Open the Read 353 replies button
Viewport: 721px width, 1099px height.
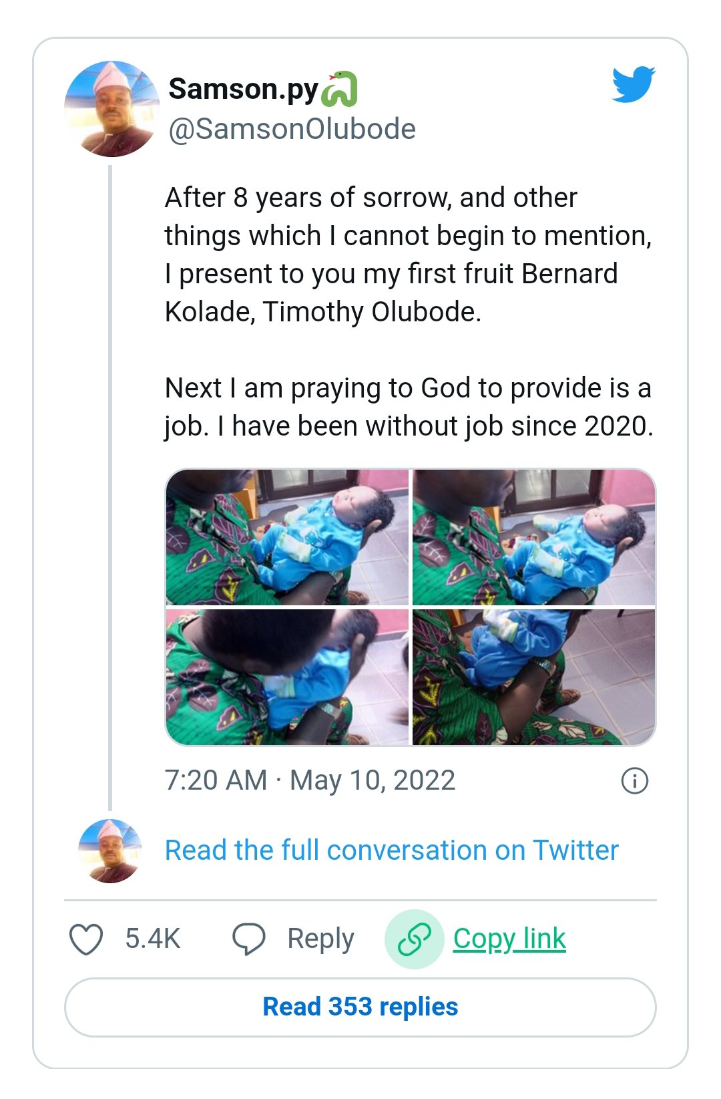360,1007
